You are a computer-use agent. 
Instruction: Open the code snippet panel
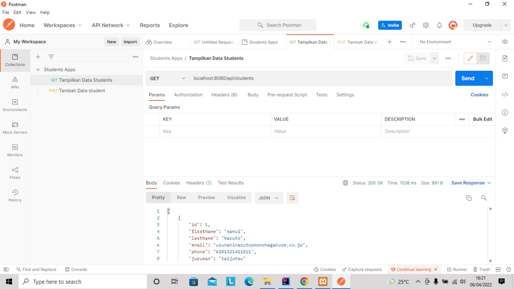point(505,94)
